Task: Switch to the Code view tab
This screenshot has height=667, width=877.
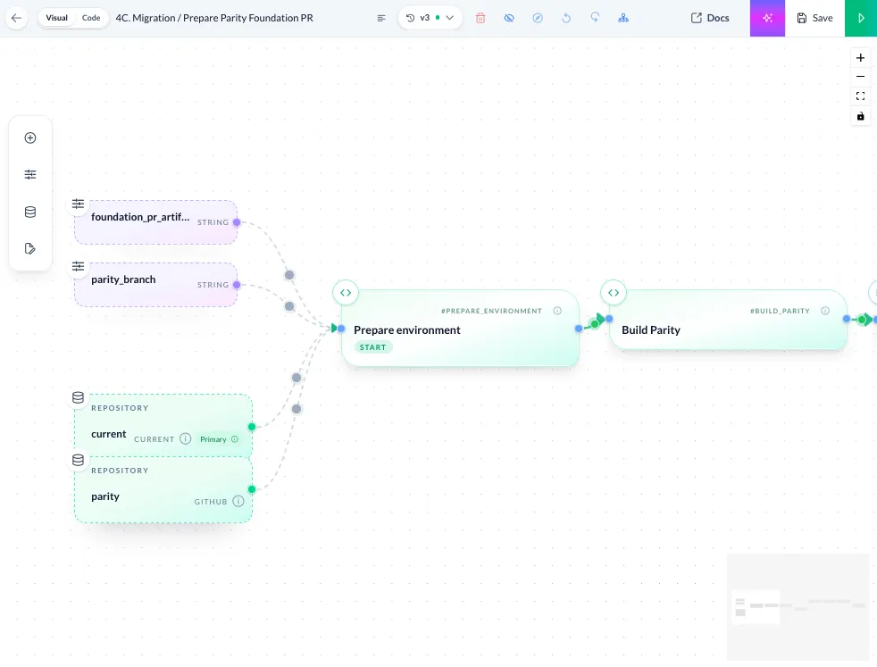Action: click(91, 18)
